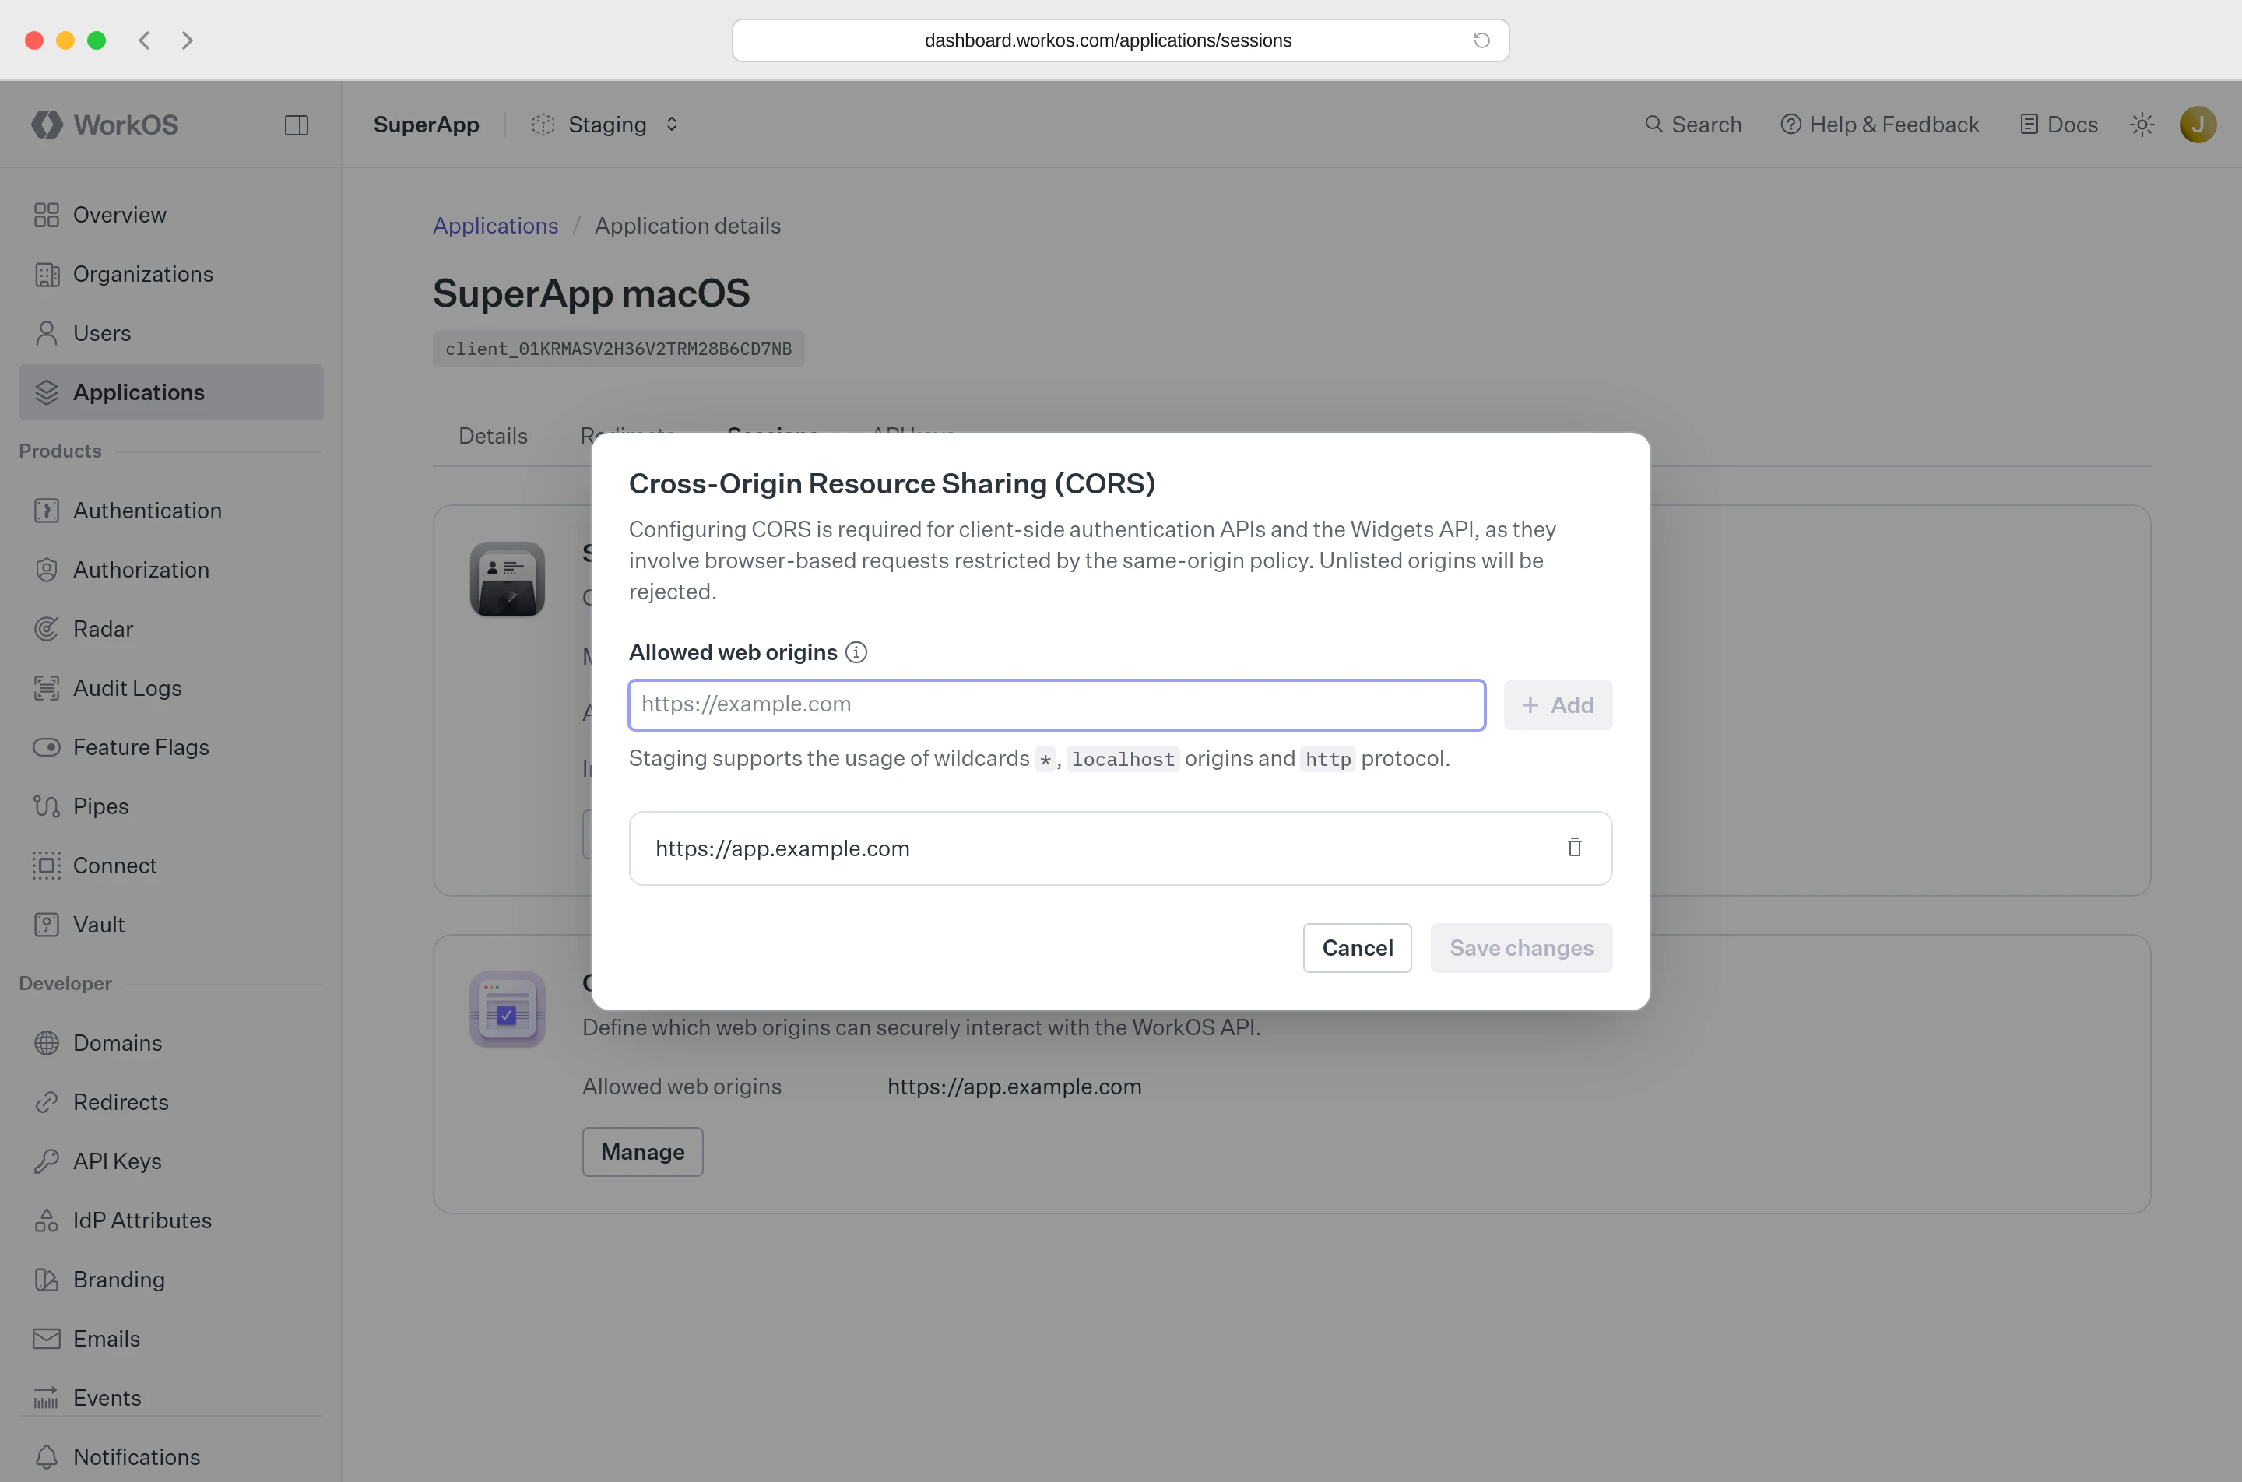This screenshot has width=2242, height=1482.
Task: Reload the page in address bar
Action: click(x=1481, y=40)
